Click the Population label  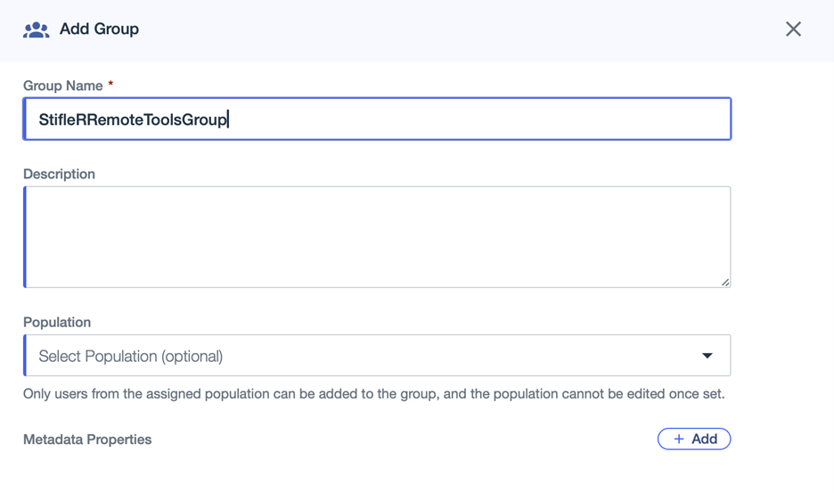click(x=57, y=322)
